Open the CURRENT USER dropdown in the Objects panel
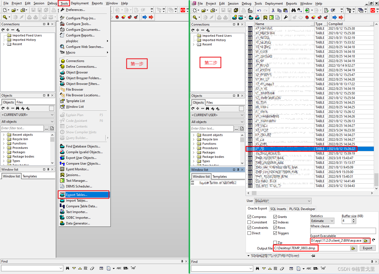The width and height of the screenshot is (379, 274). (27, 115)
